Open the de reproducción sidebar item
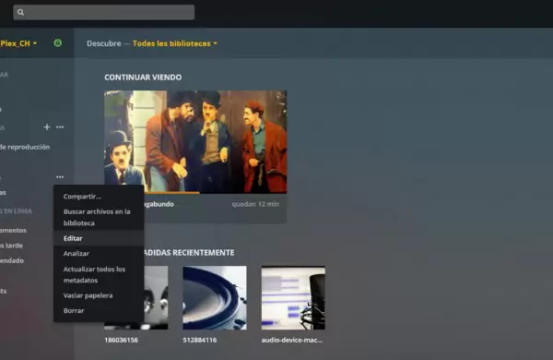The height and width of the screenshot is (360, 553). [25, 147]
